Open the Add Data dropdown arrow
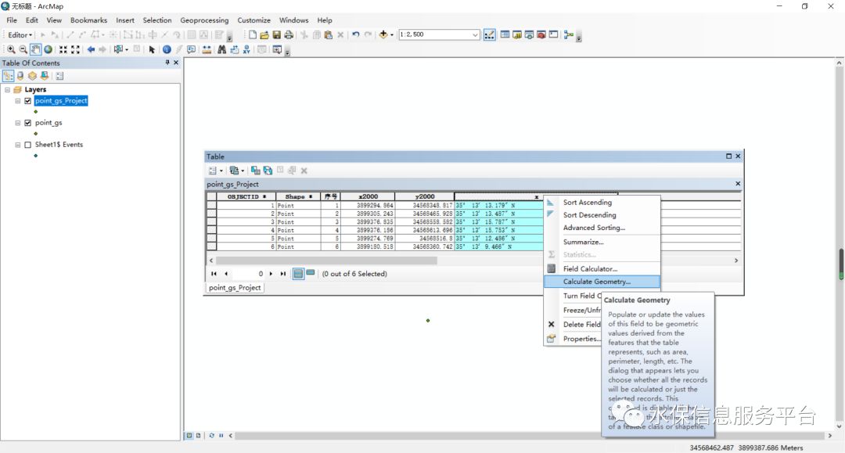 [392, 35]
